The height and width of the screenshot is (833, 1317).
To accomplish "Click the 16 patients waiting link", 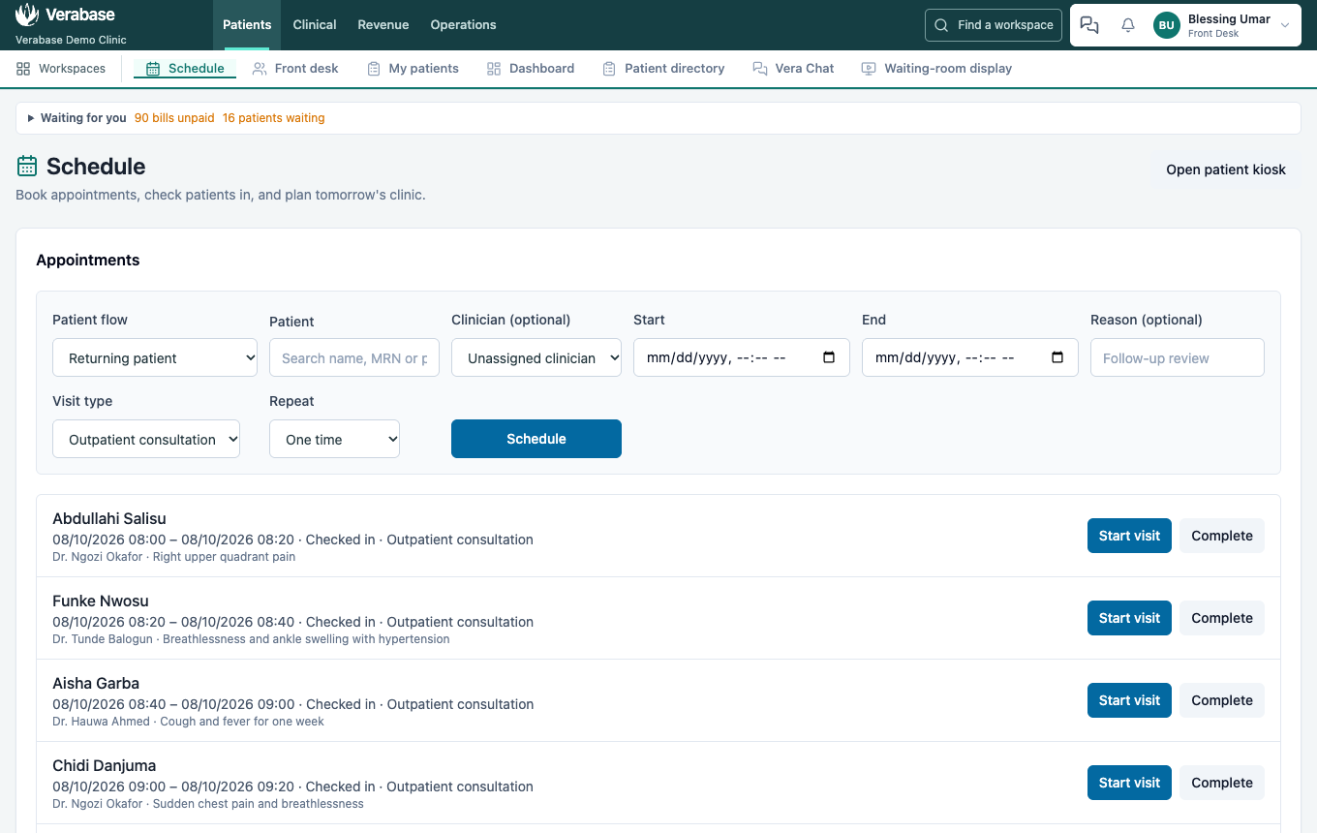I will click(x=274, y=118).
